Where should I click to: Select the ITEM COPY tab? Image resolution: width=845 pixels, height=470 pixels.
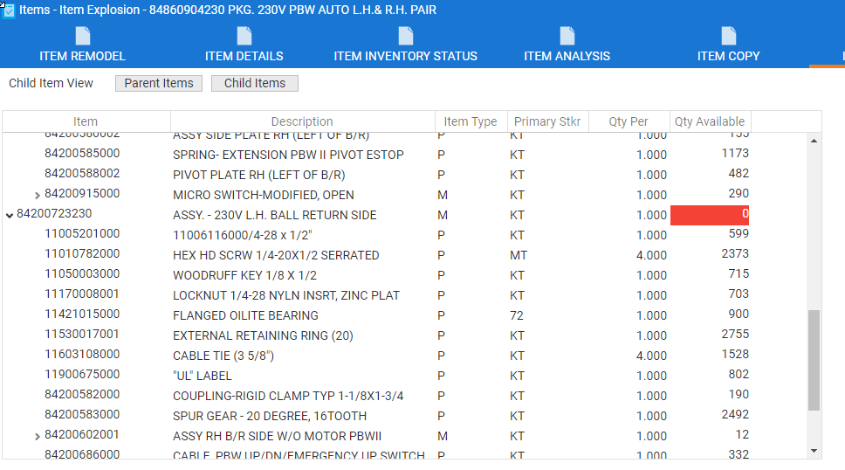(729, 45)
